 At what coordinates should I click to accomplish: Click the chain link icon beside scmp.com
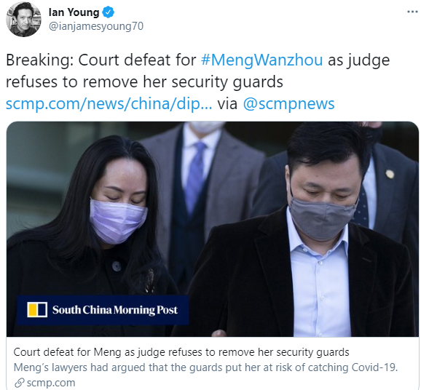(x=20, y=383)
